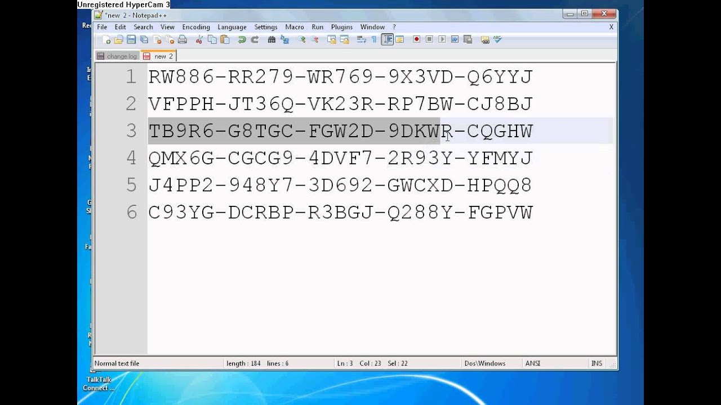721x405 pixels.
Task: Click Run Macro Multiple Times icon
Action: pyautogui.click(x=455, y=39)
